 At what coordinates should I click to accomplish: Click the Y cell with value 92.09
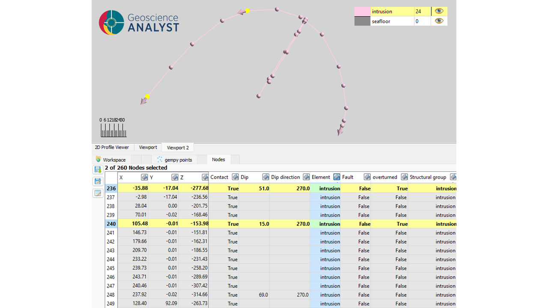pos(163,304)
